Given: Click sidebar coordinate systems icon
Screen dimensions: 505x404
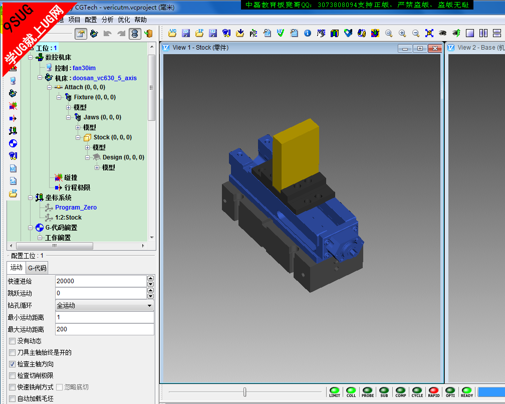Looking at the screenshot, I should click(x=13, y=131).
